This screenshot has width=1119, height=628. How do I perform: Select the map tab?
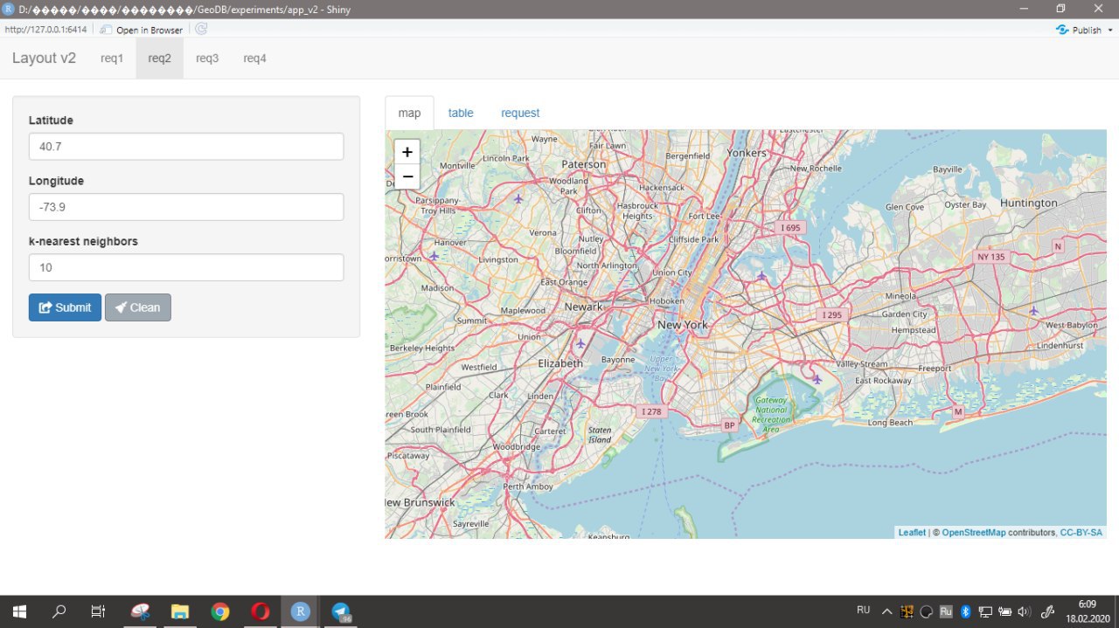pyautogui.click(x=409, y=113)
